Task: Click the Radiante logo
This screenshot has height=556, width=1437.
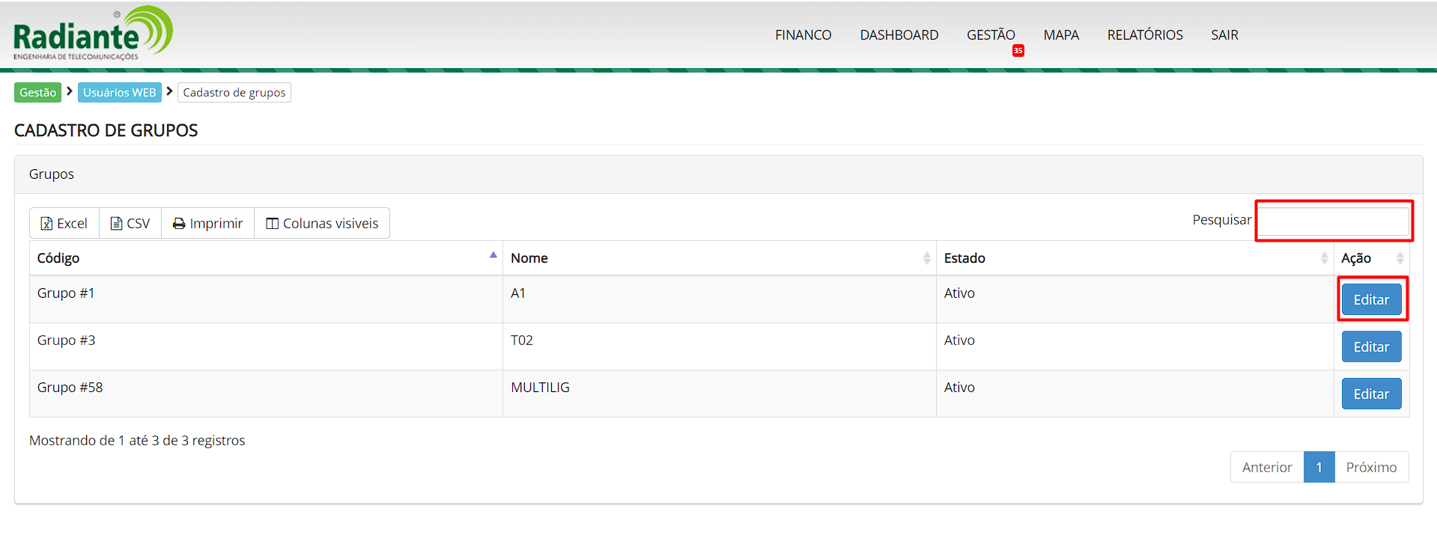Action: [x=93, y=34]
